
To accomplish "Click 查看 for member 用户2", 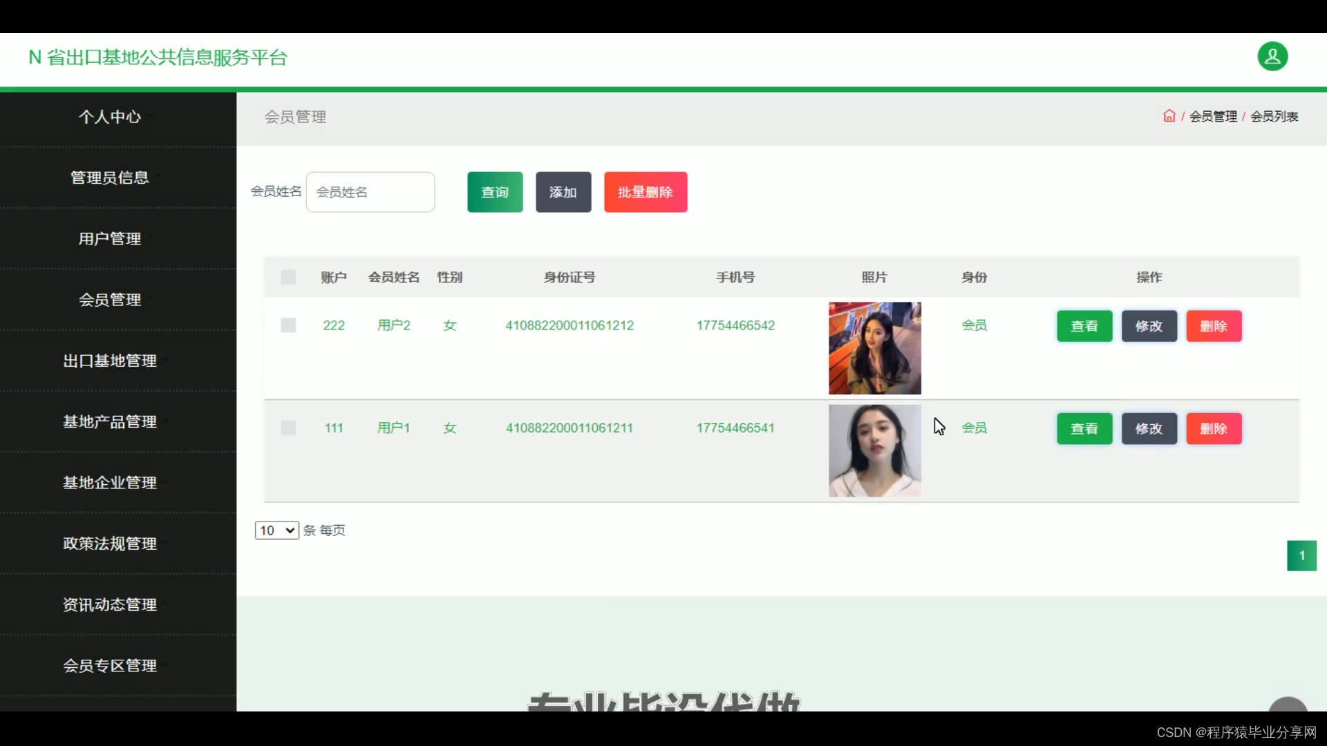I will point(1084,326).
